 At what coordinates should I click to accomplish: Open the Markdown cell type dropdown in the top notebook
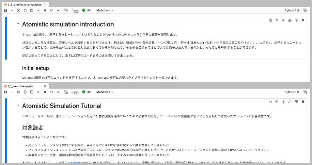pos(104,10)
